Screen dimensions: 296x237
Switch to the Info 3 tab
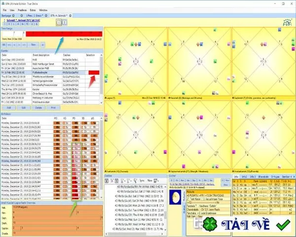coord(253,177)
